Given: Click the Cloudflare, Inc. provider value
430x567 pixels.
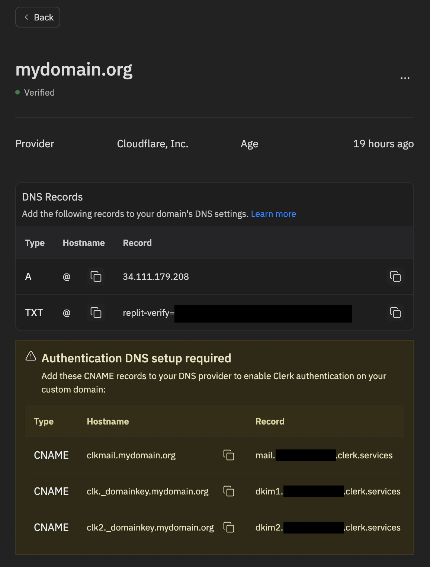Looking at the screenshot, I should point(153,144).
